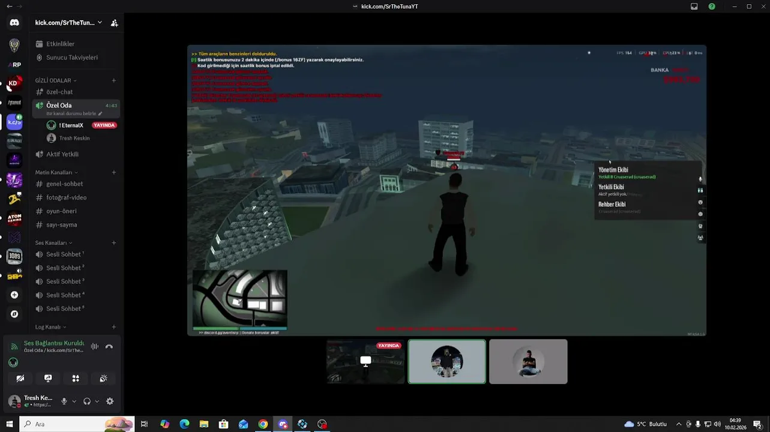This screenshot has width=770, height=432.
Task: Join Sesli Sohbet 1 voice channel
Action: pos(76,254)
